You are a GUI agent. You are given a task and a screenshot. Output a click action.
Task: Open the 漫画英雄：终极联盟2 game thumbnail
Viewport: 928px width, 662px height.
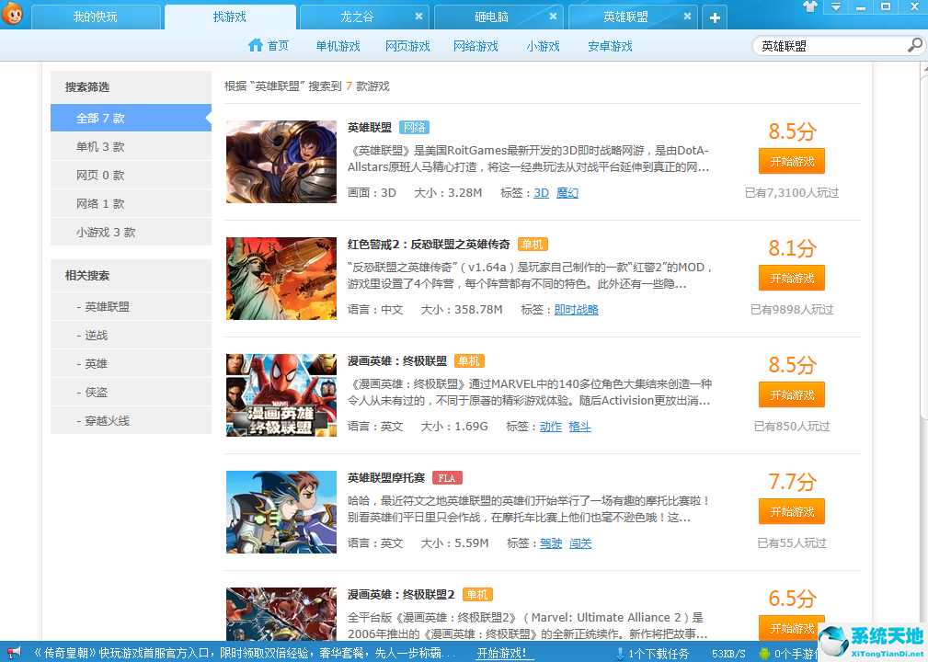281,613
